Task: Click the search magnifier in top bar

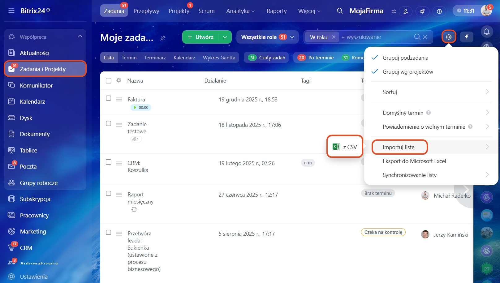Action: 340,11
